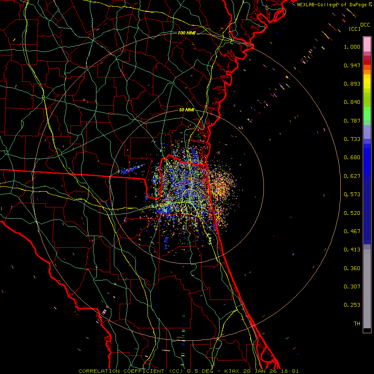Select the 0.627 scale value
The width and height of the screenshot is (374, 374).
352,176
